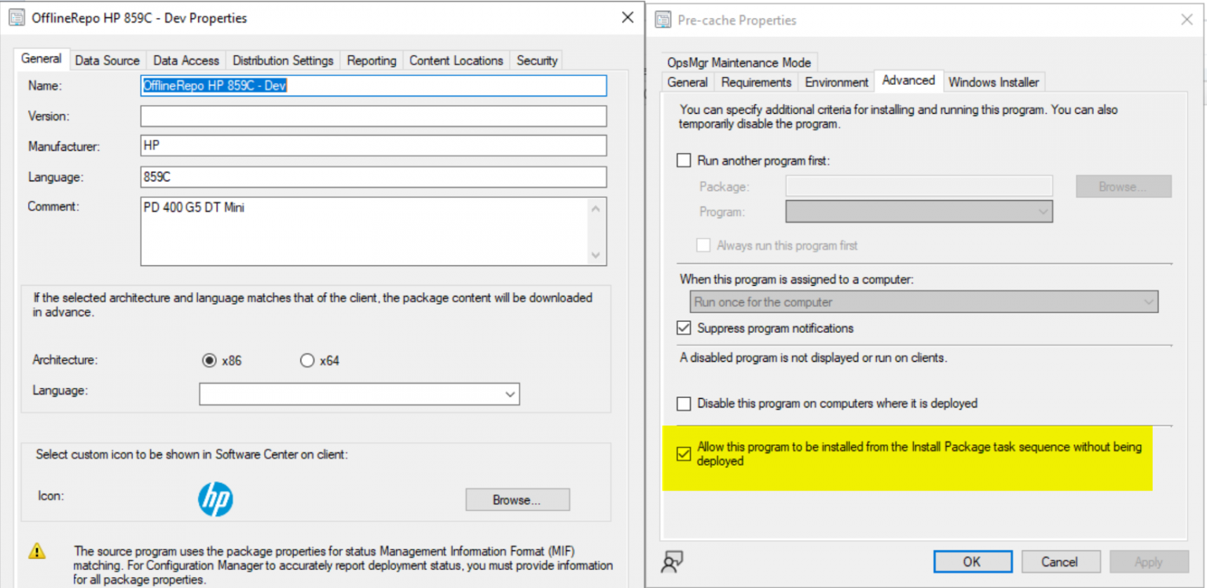Select the x64 architecture radio button
The width and height of the screenshot is (1207, 588).
pyautogui.click(x=307, y=360)
